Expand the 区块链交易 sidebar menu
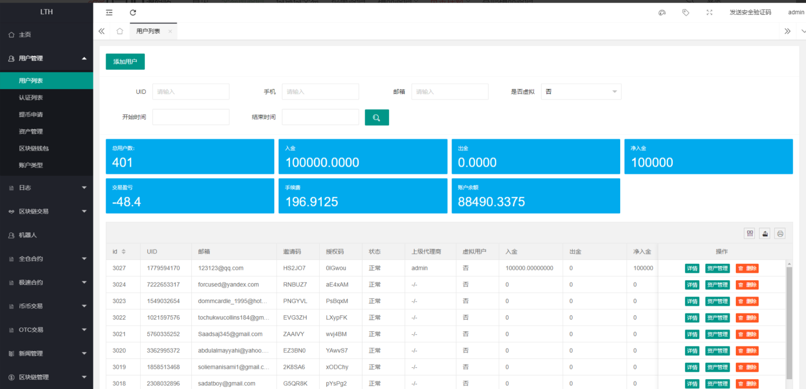The width and height of the screenshot is (806, 389). click(x=46, y=212)
